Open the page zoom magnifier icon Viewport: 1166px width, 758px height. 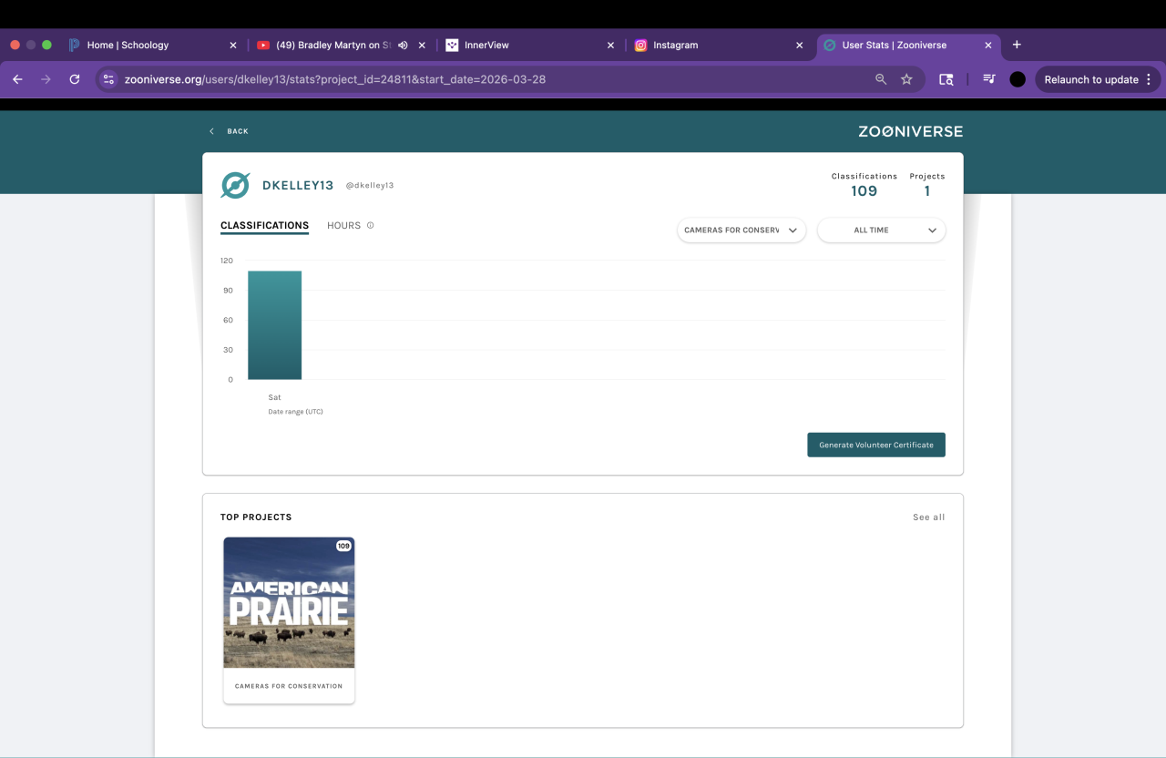881,79
